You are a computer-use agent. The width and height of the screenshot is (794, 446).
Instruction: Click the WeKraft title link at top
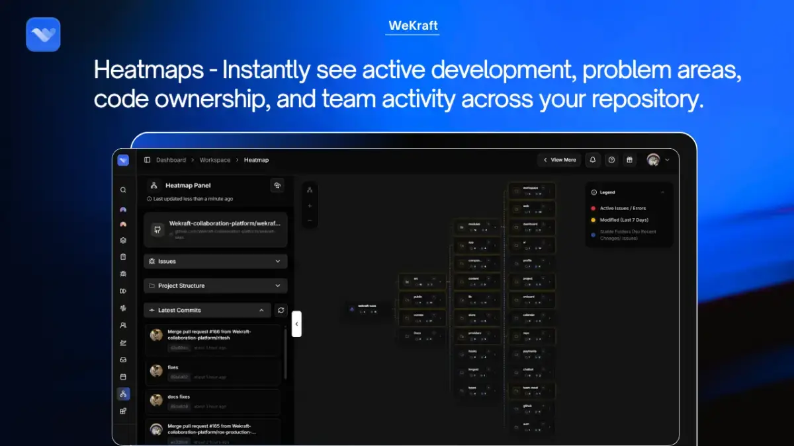coord(413,26)
